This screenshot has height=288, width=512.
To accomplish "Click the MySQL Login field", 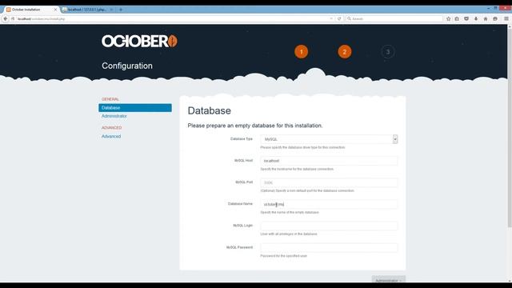I will (329, 226).
